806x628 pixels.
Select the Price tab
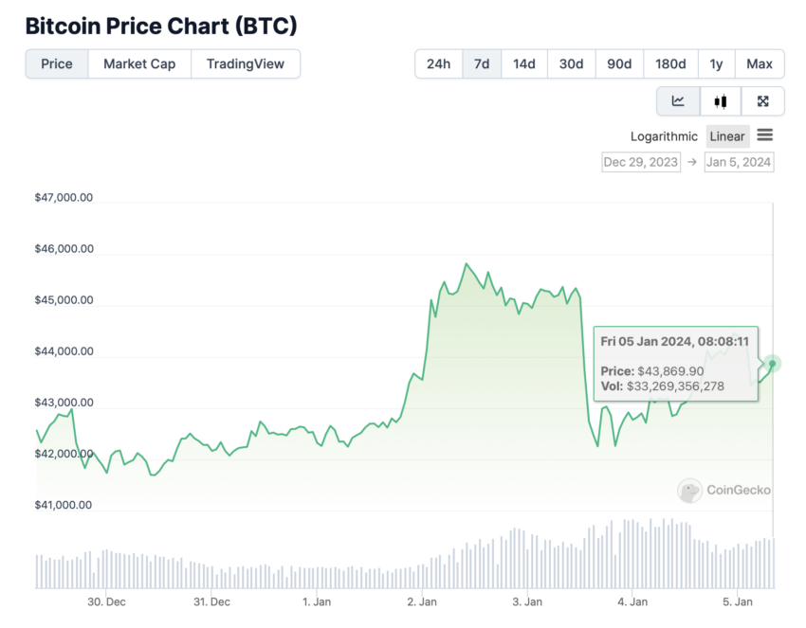pyautogui.click(x=57, y=64)
